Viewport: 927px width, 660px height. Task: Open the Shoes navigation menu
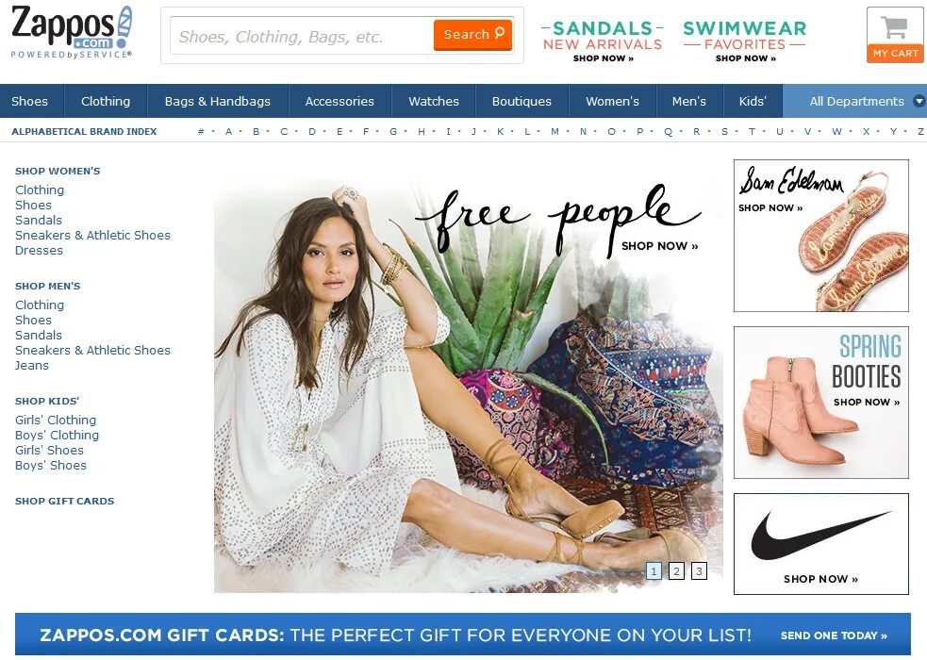(x=29, y=101)
